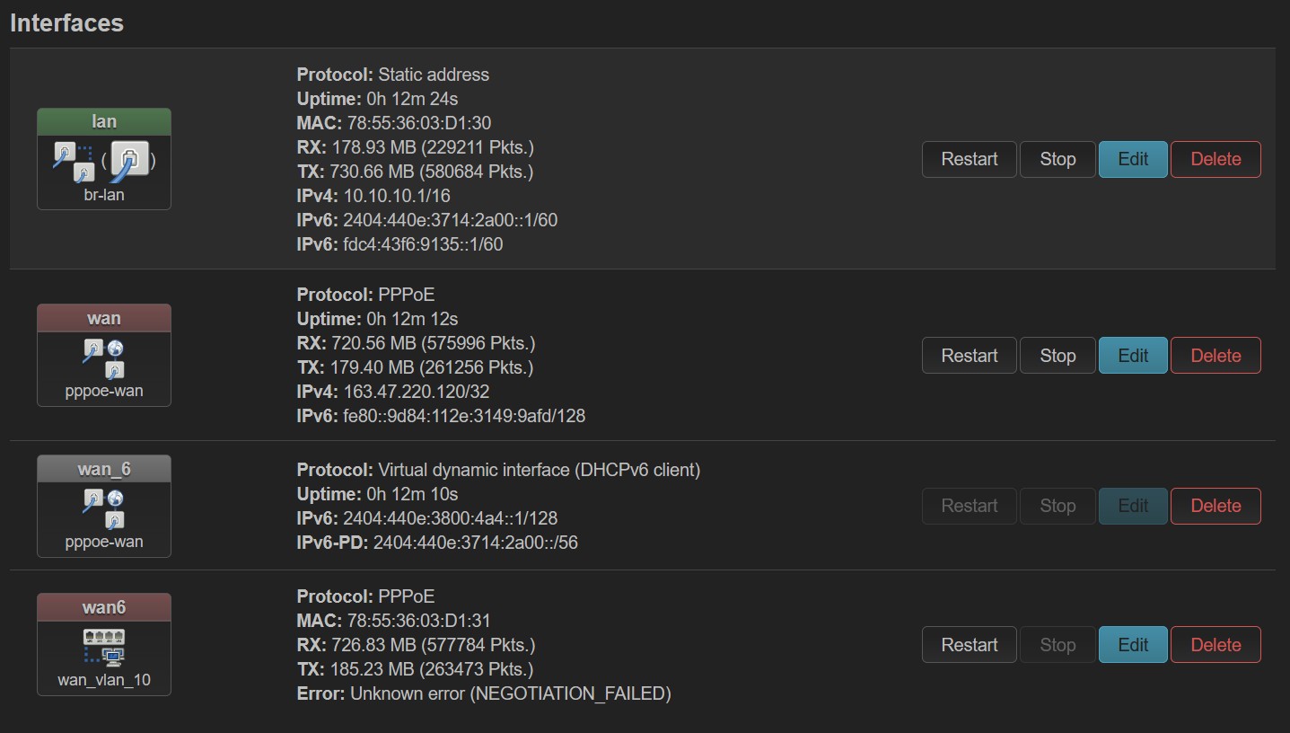Click the gray wan_6 interface badge
Screen dimensions: 1290x733
[x=104, y=469]
